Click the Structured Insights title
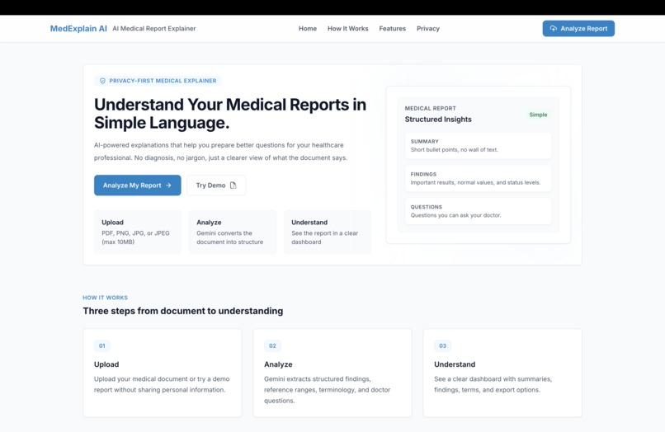The width and height of the screenshot is (665, 432). click(x=438, y=119)
